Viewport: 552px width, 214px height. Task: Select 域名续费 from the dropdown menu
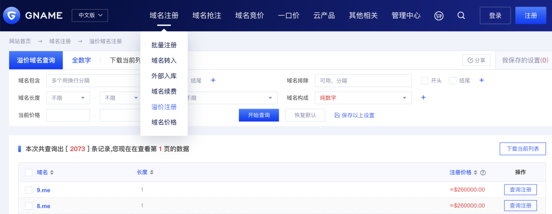[164, 91]
